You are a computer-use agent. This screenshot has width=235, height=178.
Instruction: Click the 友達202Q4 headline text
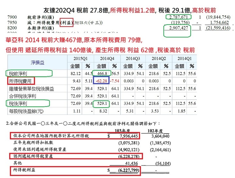[130, 10]
